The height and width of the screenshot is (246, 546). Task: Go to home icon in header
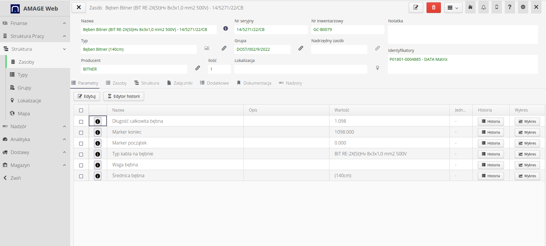tap(470, 7)
